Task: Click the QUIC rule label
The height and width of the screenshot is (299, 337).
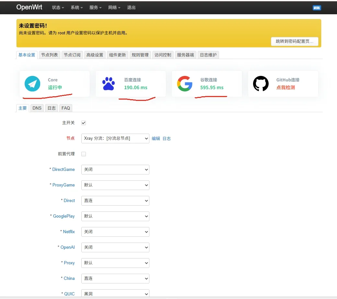Action: (69, 294)
